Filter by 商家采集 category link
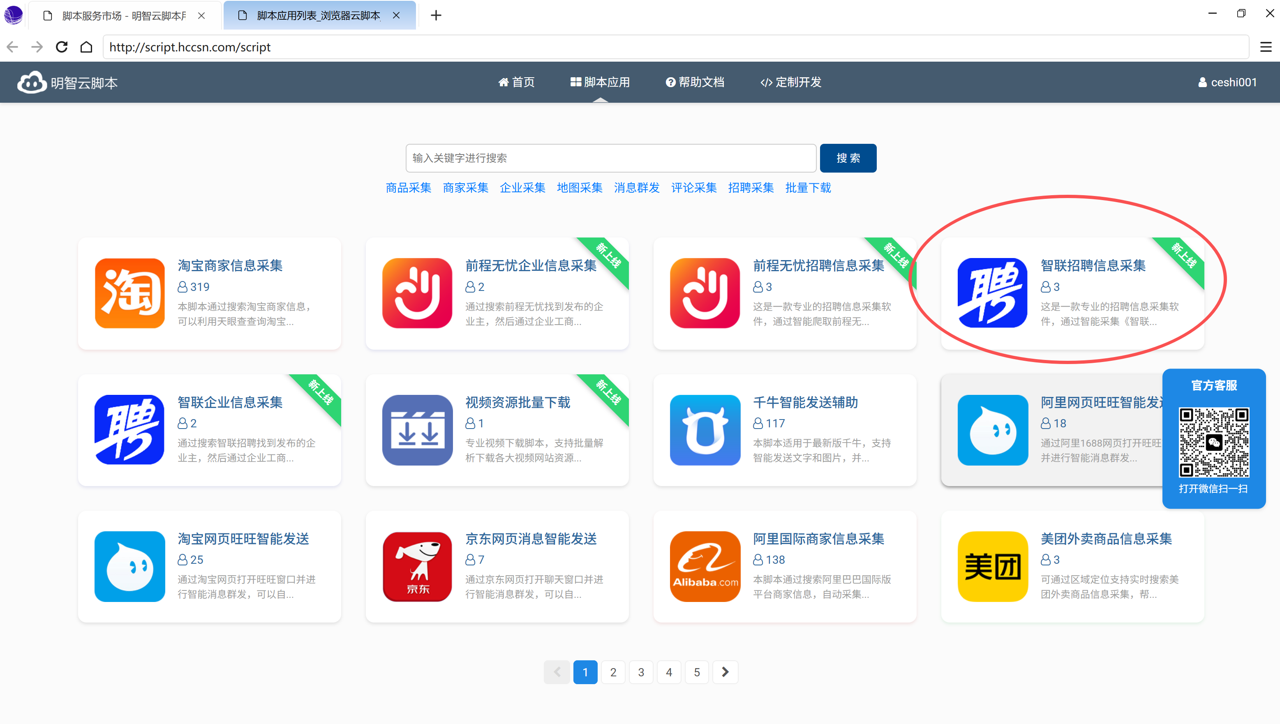The height and width of the screenshot is (724, 1280). [465, 188]
